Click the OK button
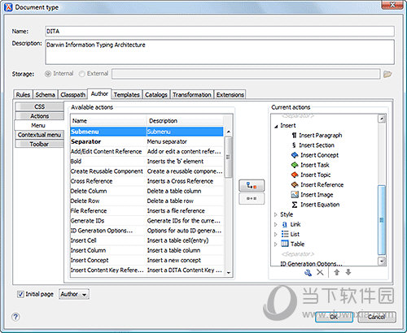 [334, 317]
